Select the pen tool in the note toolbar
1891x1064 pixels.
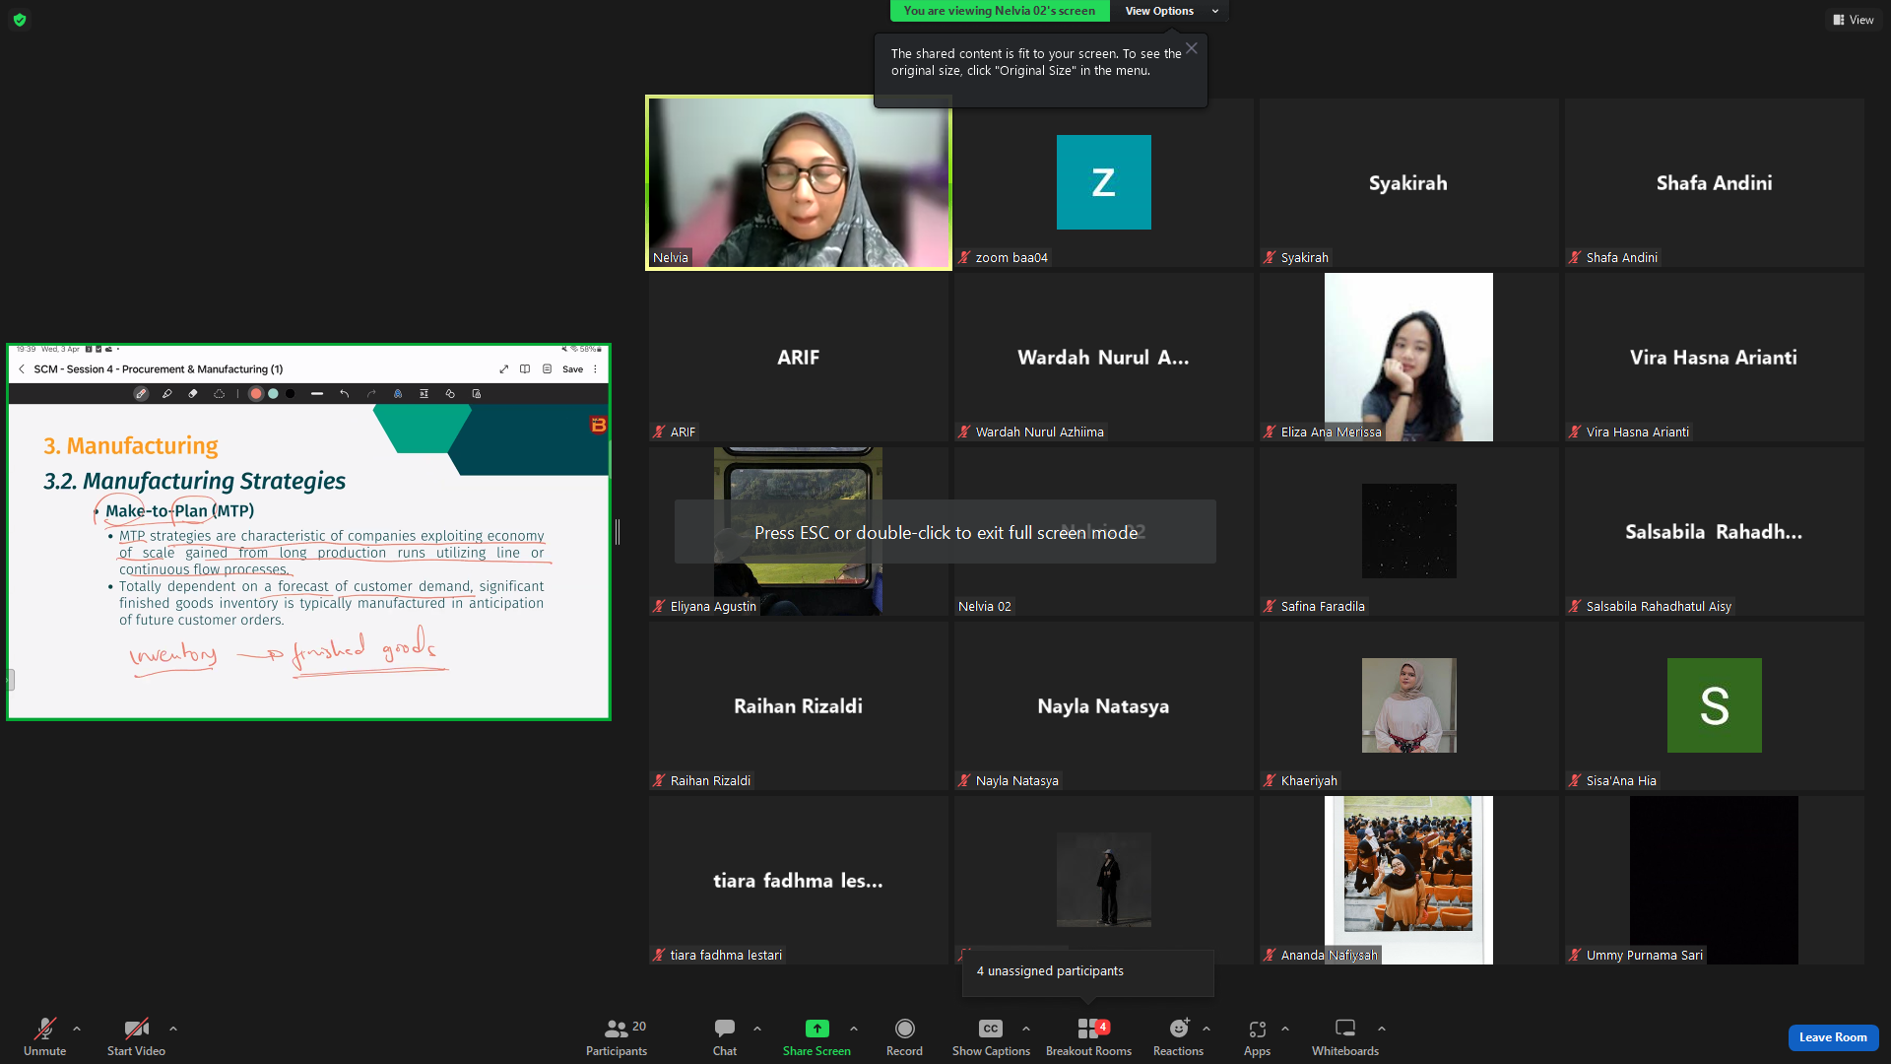141,394
